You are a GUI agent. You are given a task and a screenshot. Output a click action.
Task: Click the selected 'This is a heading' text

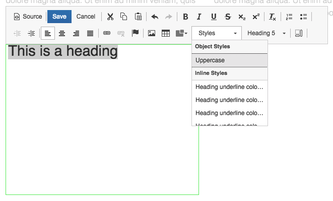pyautogui.click(x=63, y=51)
